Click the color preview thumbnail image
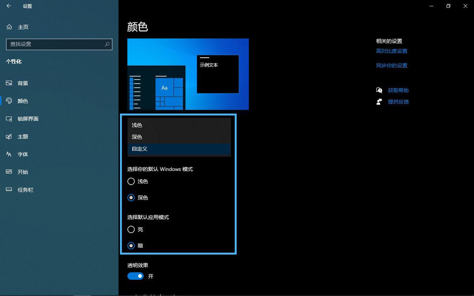 188,74
